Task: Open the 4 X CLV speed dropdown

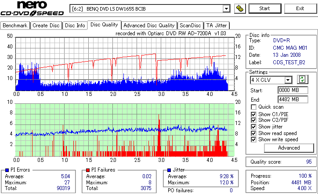Action: pyautogui.click(x=271, y=80)
